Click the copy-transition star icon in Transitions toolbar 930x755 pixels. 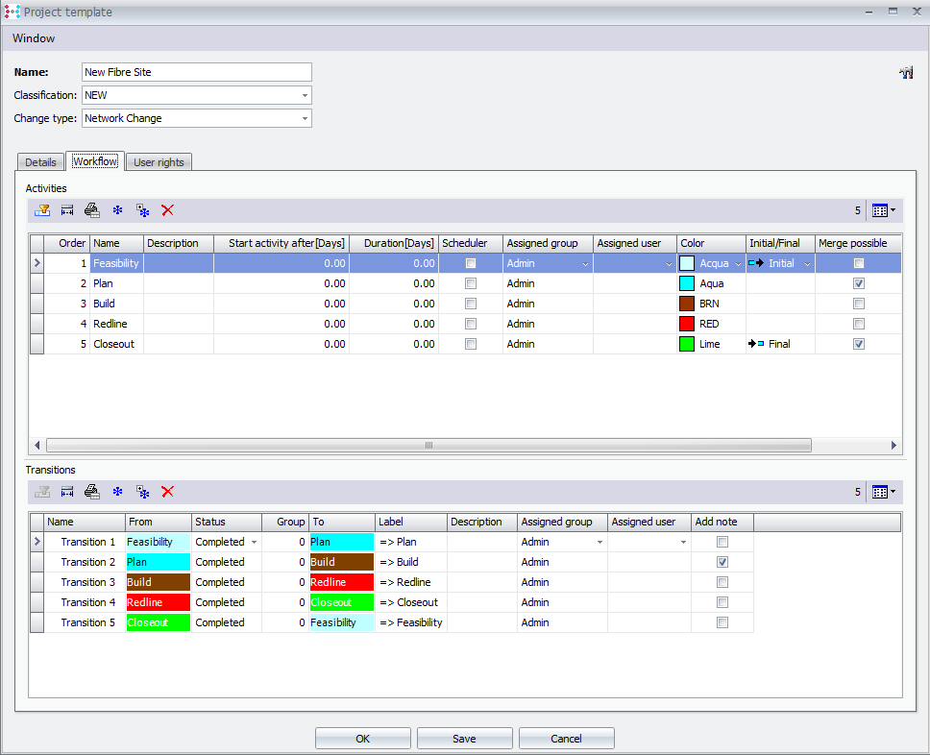[x=142, y=492]
